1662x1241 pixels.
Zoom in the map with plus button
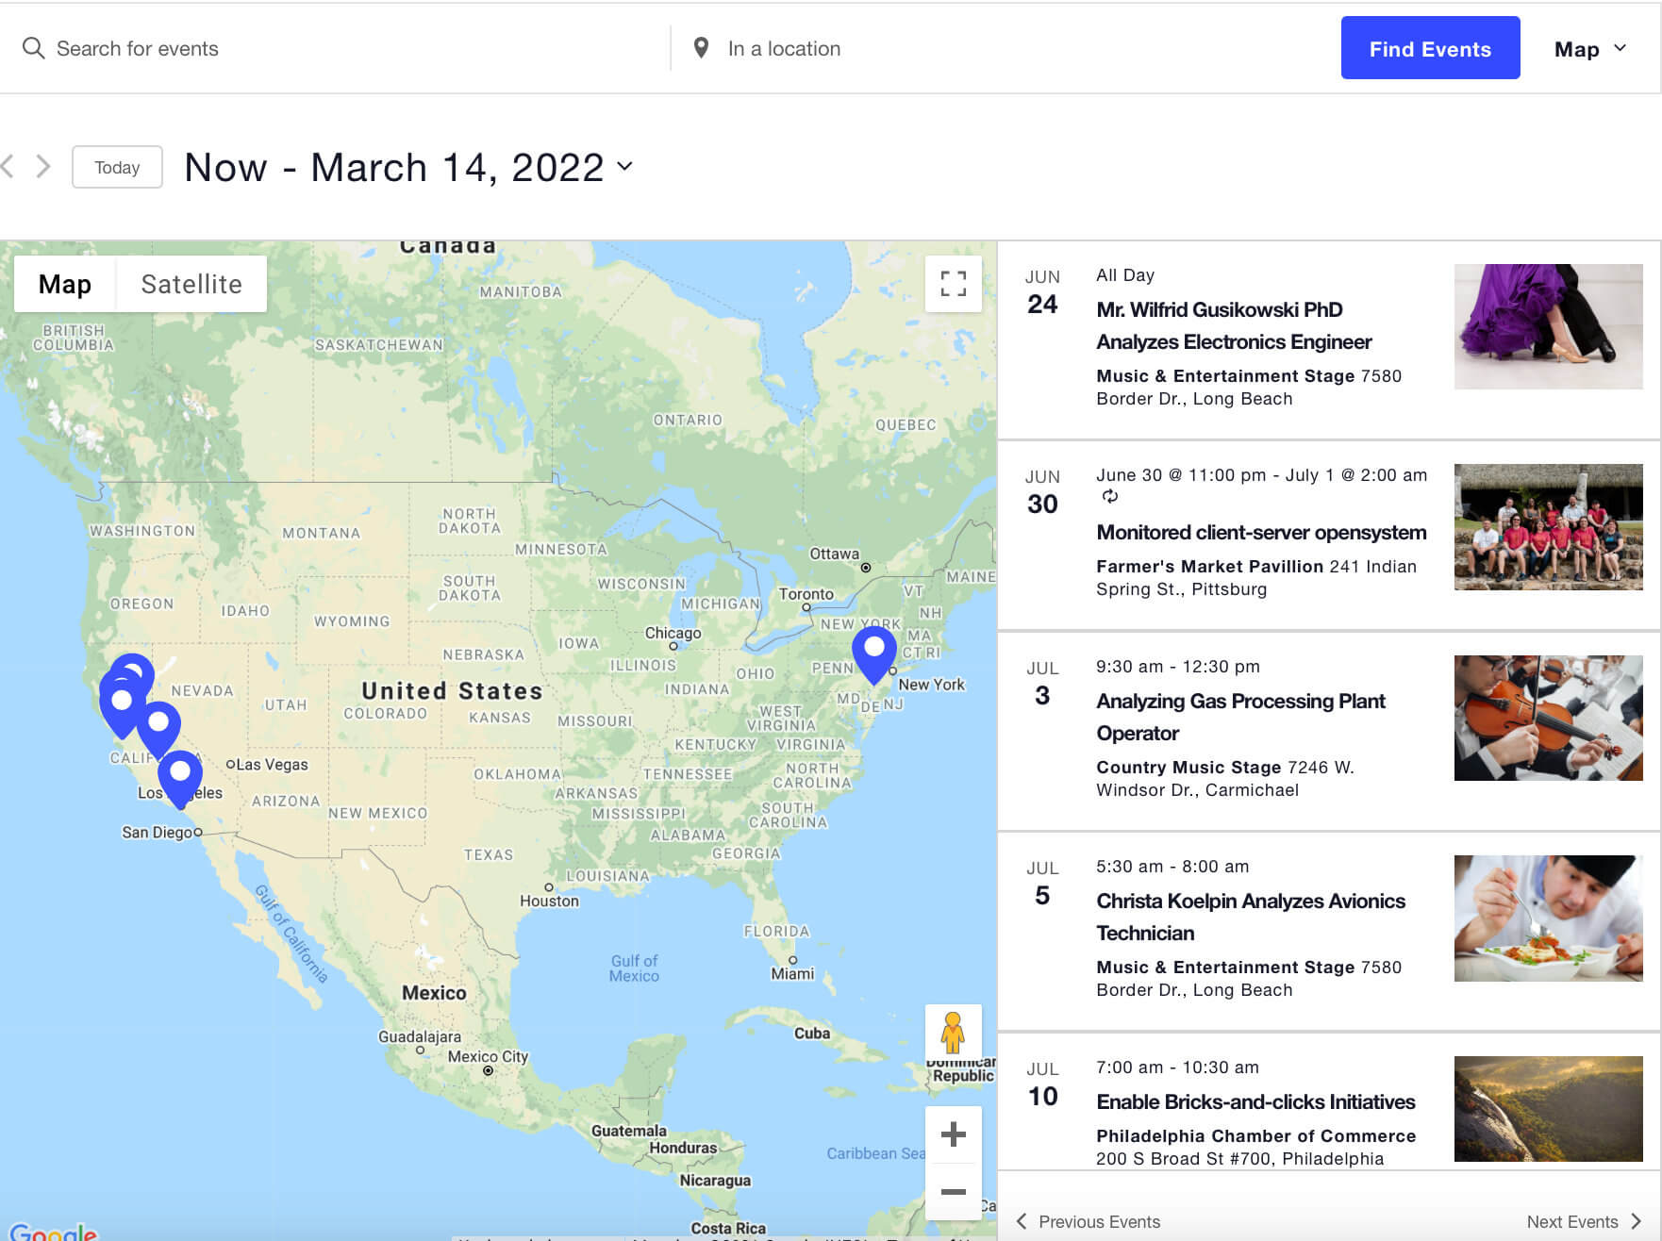[953, 1134]
